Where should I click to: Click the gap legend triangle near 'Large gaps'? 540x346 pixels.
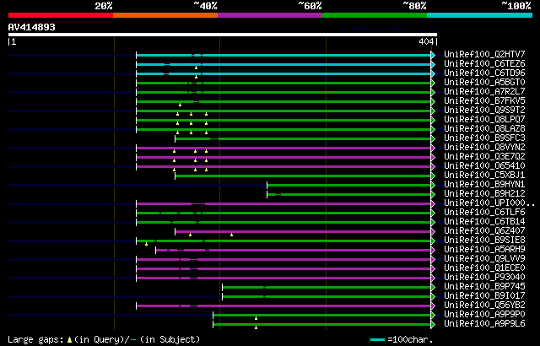[69, 340]
